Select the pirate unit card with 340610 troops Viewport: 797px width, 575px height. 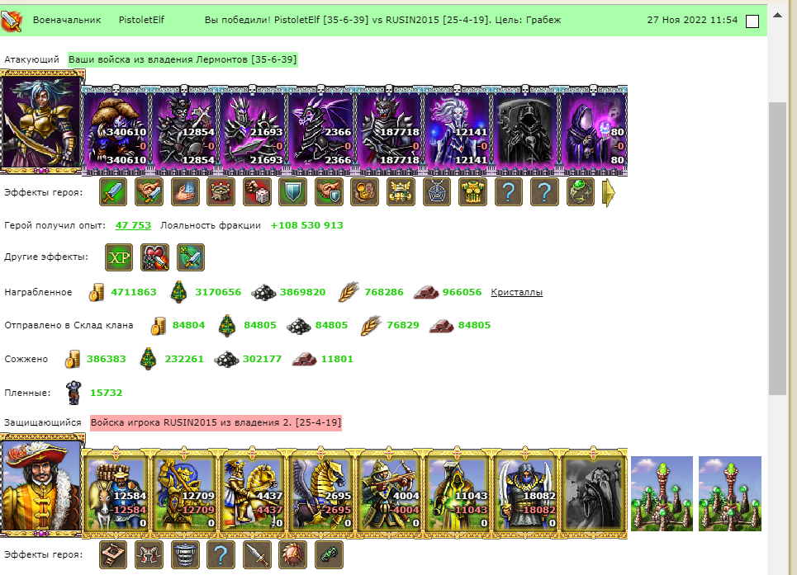(116, 130)
